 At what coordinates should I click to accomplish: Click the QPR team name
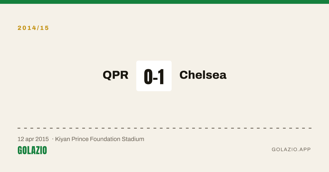coord(115,75)
